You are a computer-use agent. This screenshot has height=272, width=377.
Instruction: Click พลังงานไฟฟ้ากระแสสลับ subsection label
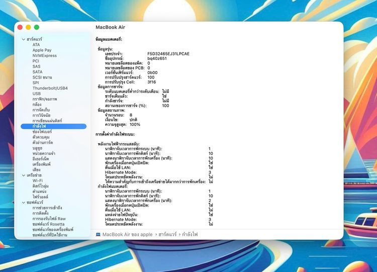pos(119,144)
